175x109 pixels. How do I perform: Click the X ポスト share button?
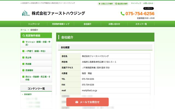click(148, 8)
